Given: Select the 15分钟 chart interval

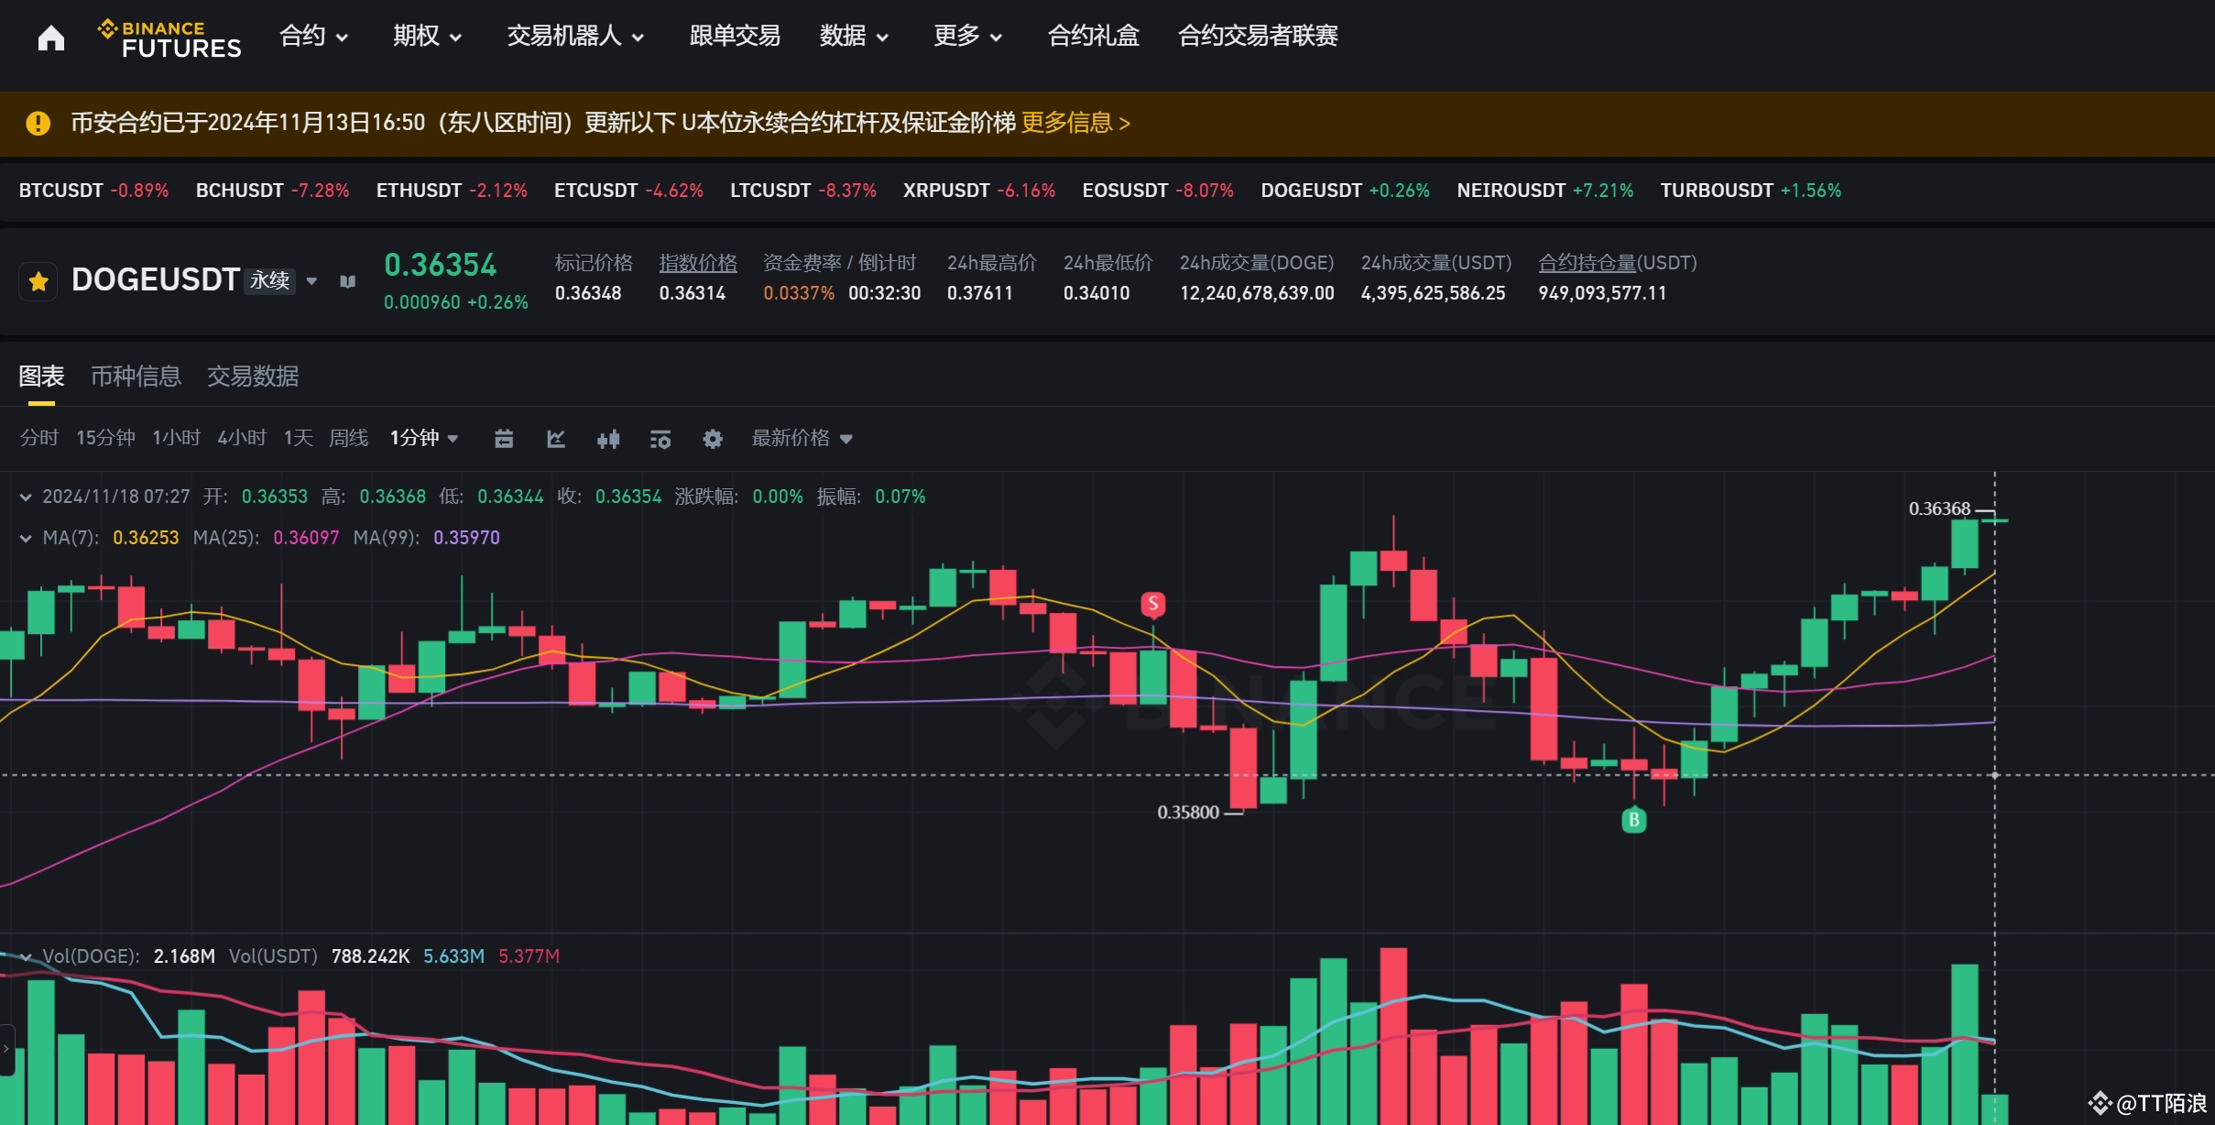Looking at the screenshot, I should click(104, 438).
